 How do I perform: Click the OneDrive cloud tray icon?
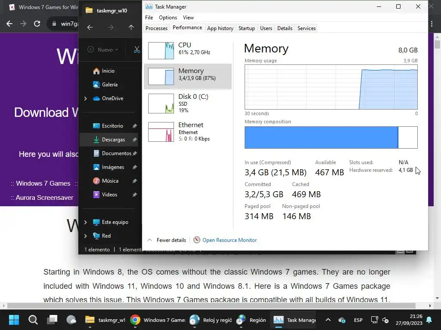342,320
